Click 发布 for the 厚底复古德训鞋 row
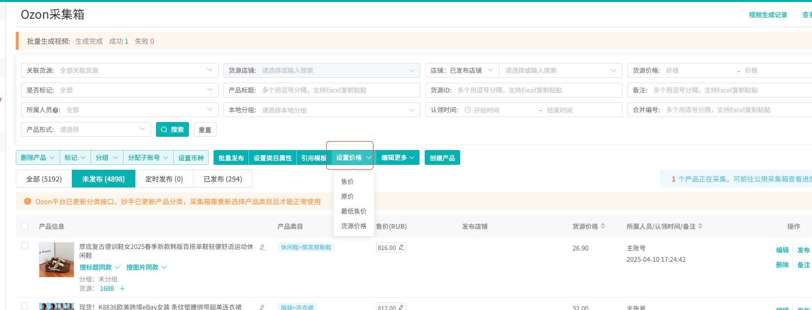Viewport: 812px width, 310px height. 804,250
